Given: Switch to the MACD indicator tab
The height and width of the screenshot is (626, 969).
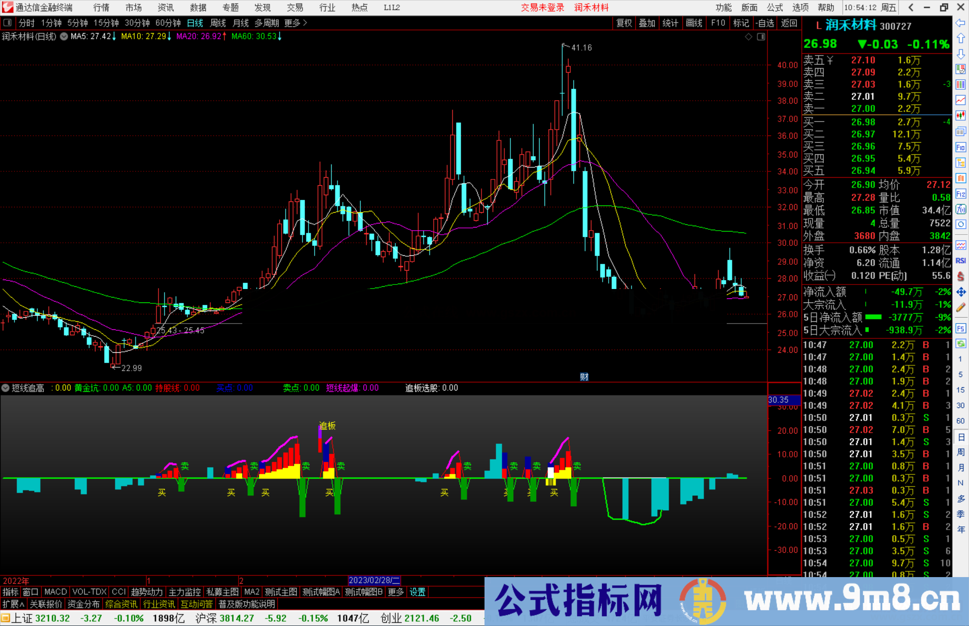Looking at the screenshot, I should [55, 592].
